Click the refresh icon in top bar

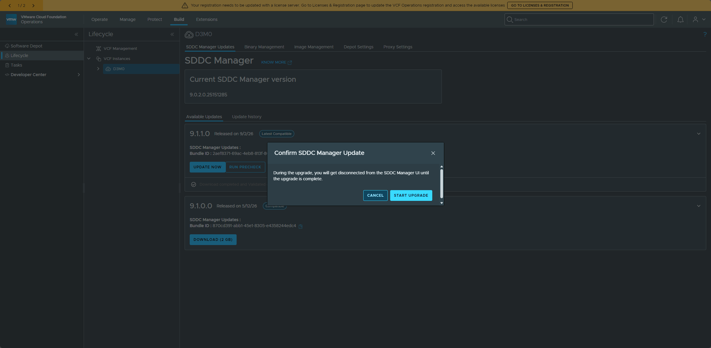664,19
